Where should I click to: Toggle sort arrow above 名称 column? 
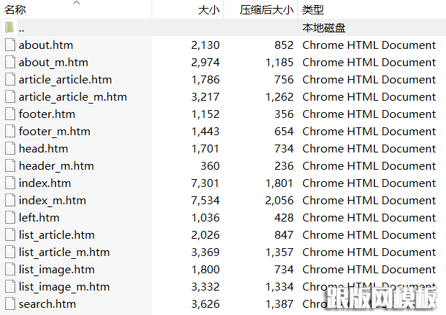[77, 3]
